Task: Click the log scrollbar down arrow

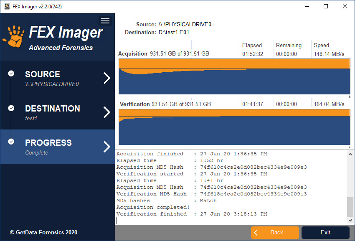Action: click(350, 220)
